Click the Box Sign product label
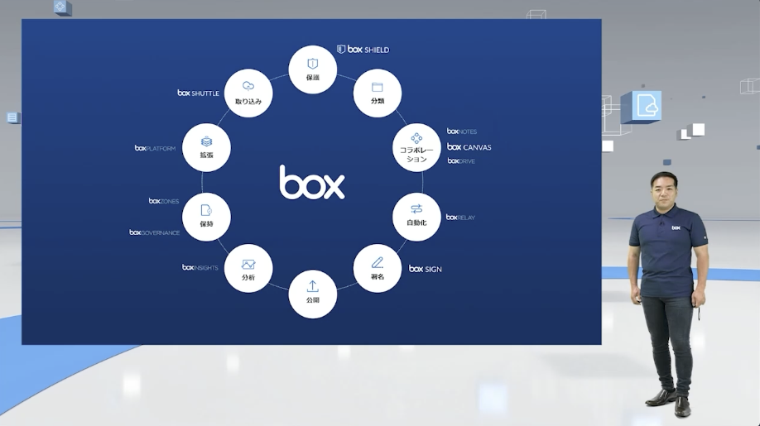 tap(426, 269)
